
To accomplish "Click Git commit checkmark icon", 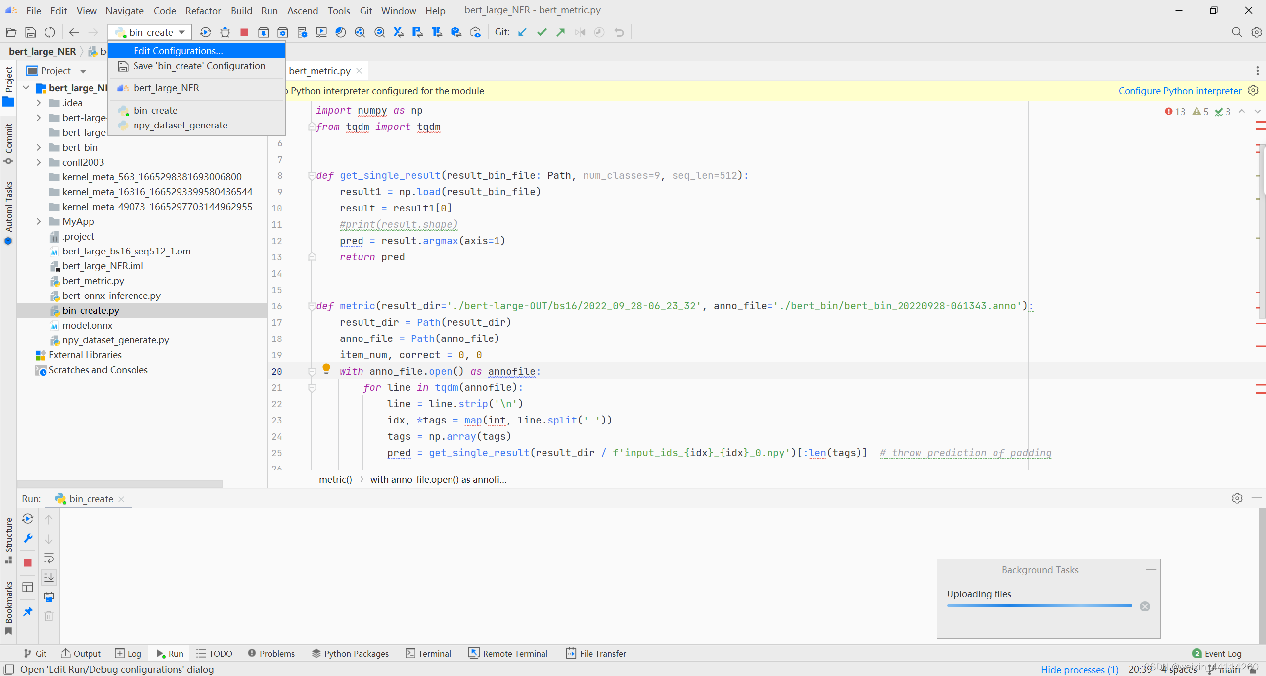I will (542, 32).
